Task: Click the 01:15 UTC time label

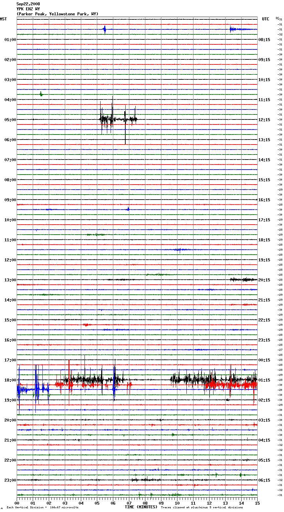Action: tap(264, 380)
